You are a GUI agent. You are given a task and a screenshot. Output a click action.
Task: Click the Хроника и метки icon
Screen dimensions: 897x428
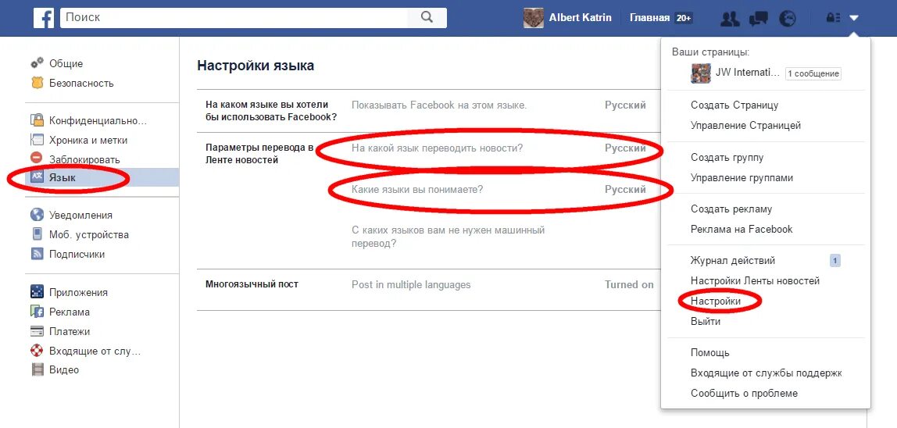[x=38, y=140]
